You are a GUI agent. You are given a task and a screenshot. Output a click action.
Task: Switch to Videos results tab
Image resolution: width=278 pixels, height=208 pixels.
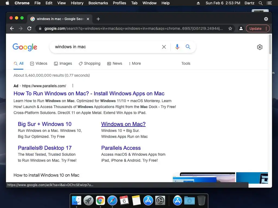[x=39, y=63]
